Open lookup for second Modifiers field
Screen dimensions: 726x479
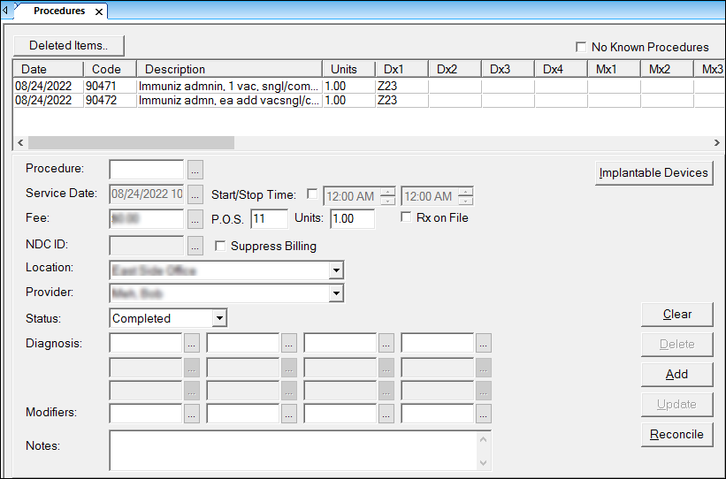click(x=289, y=414)
